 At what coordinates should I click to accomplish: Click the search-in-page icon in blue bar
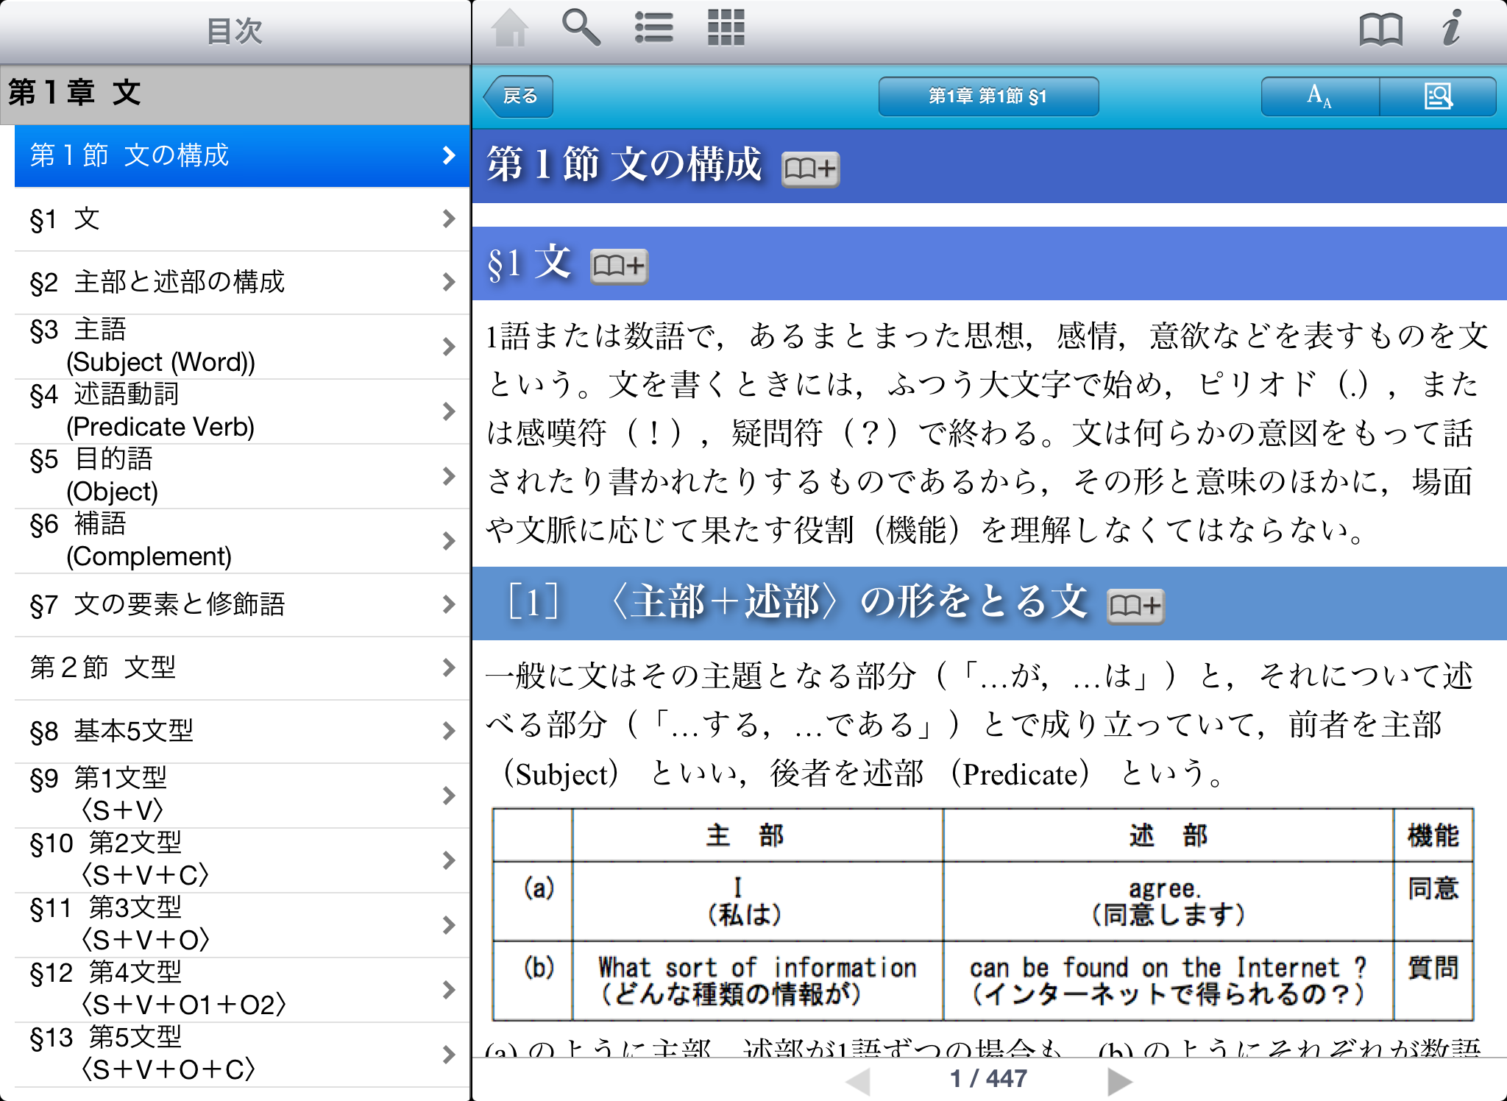click(x=1438, y=96)
